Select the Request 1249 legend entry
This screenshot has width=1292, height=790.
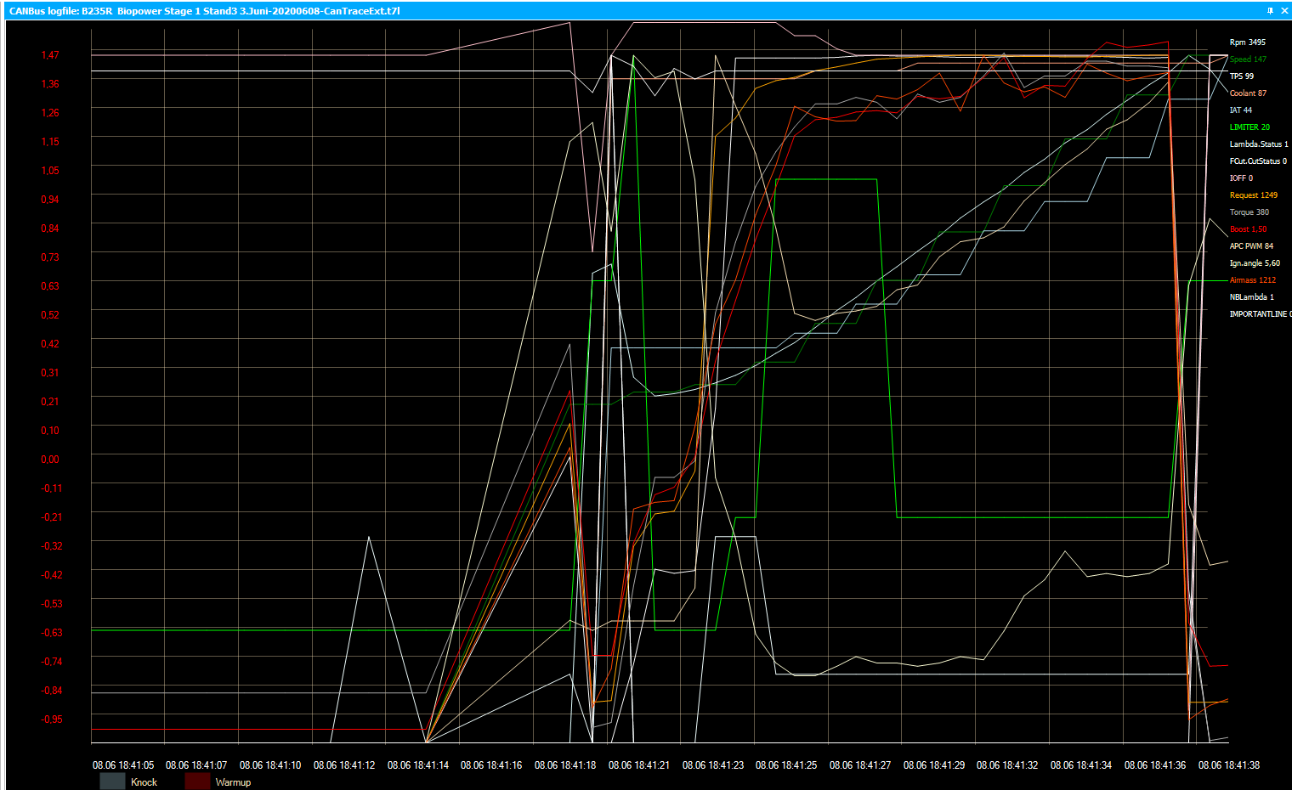click(1253, 195)
